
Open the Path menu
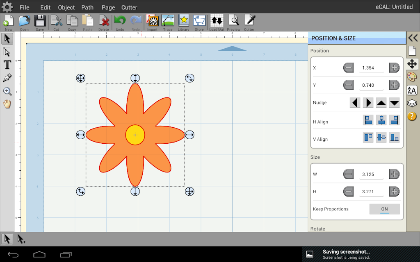(87, 7)
